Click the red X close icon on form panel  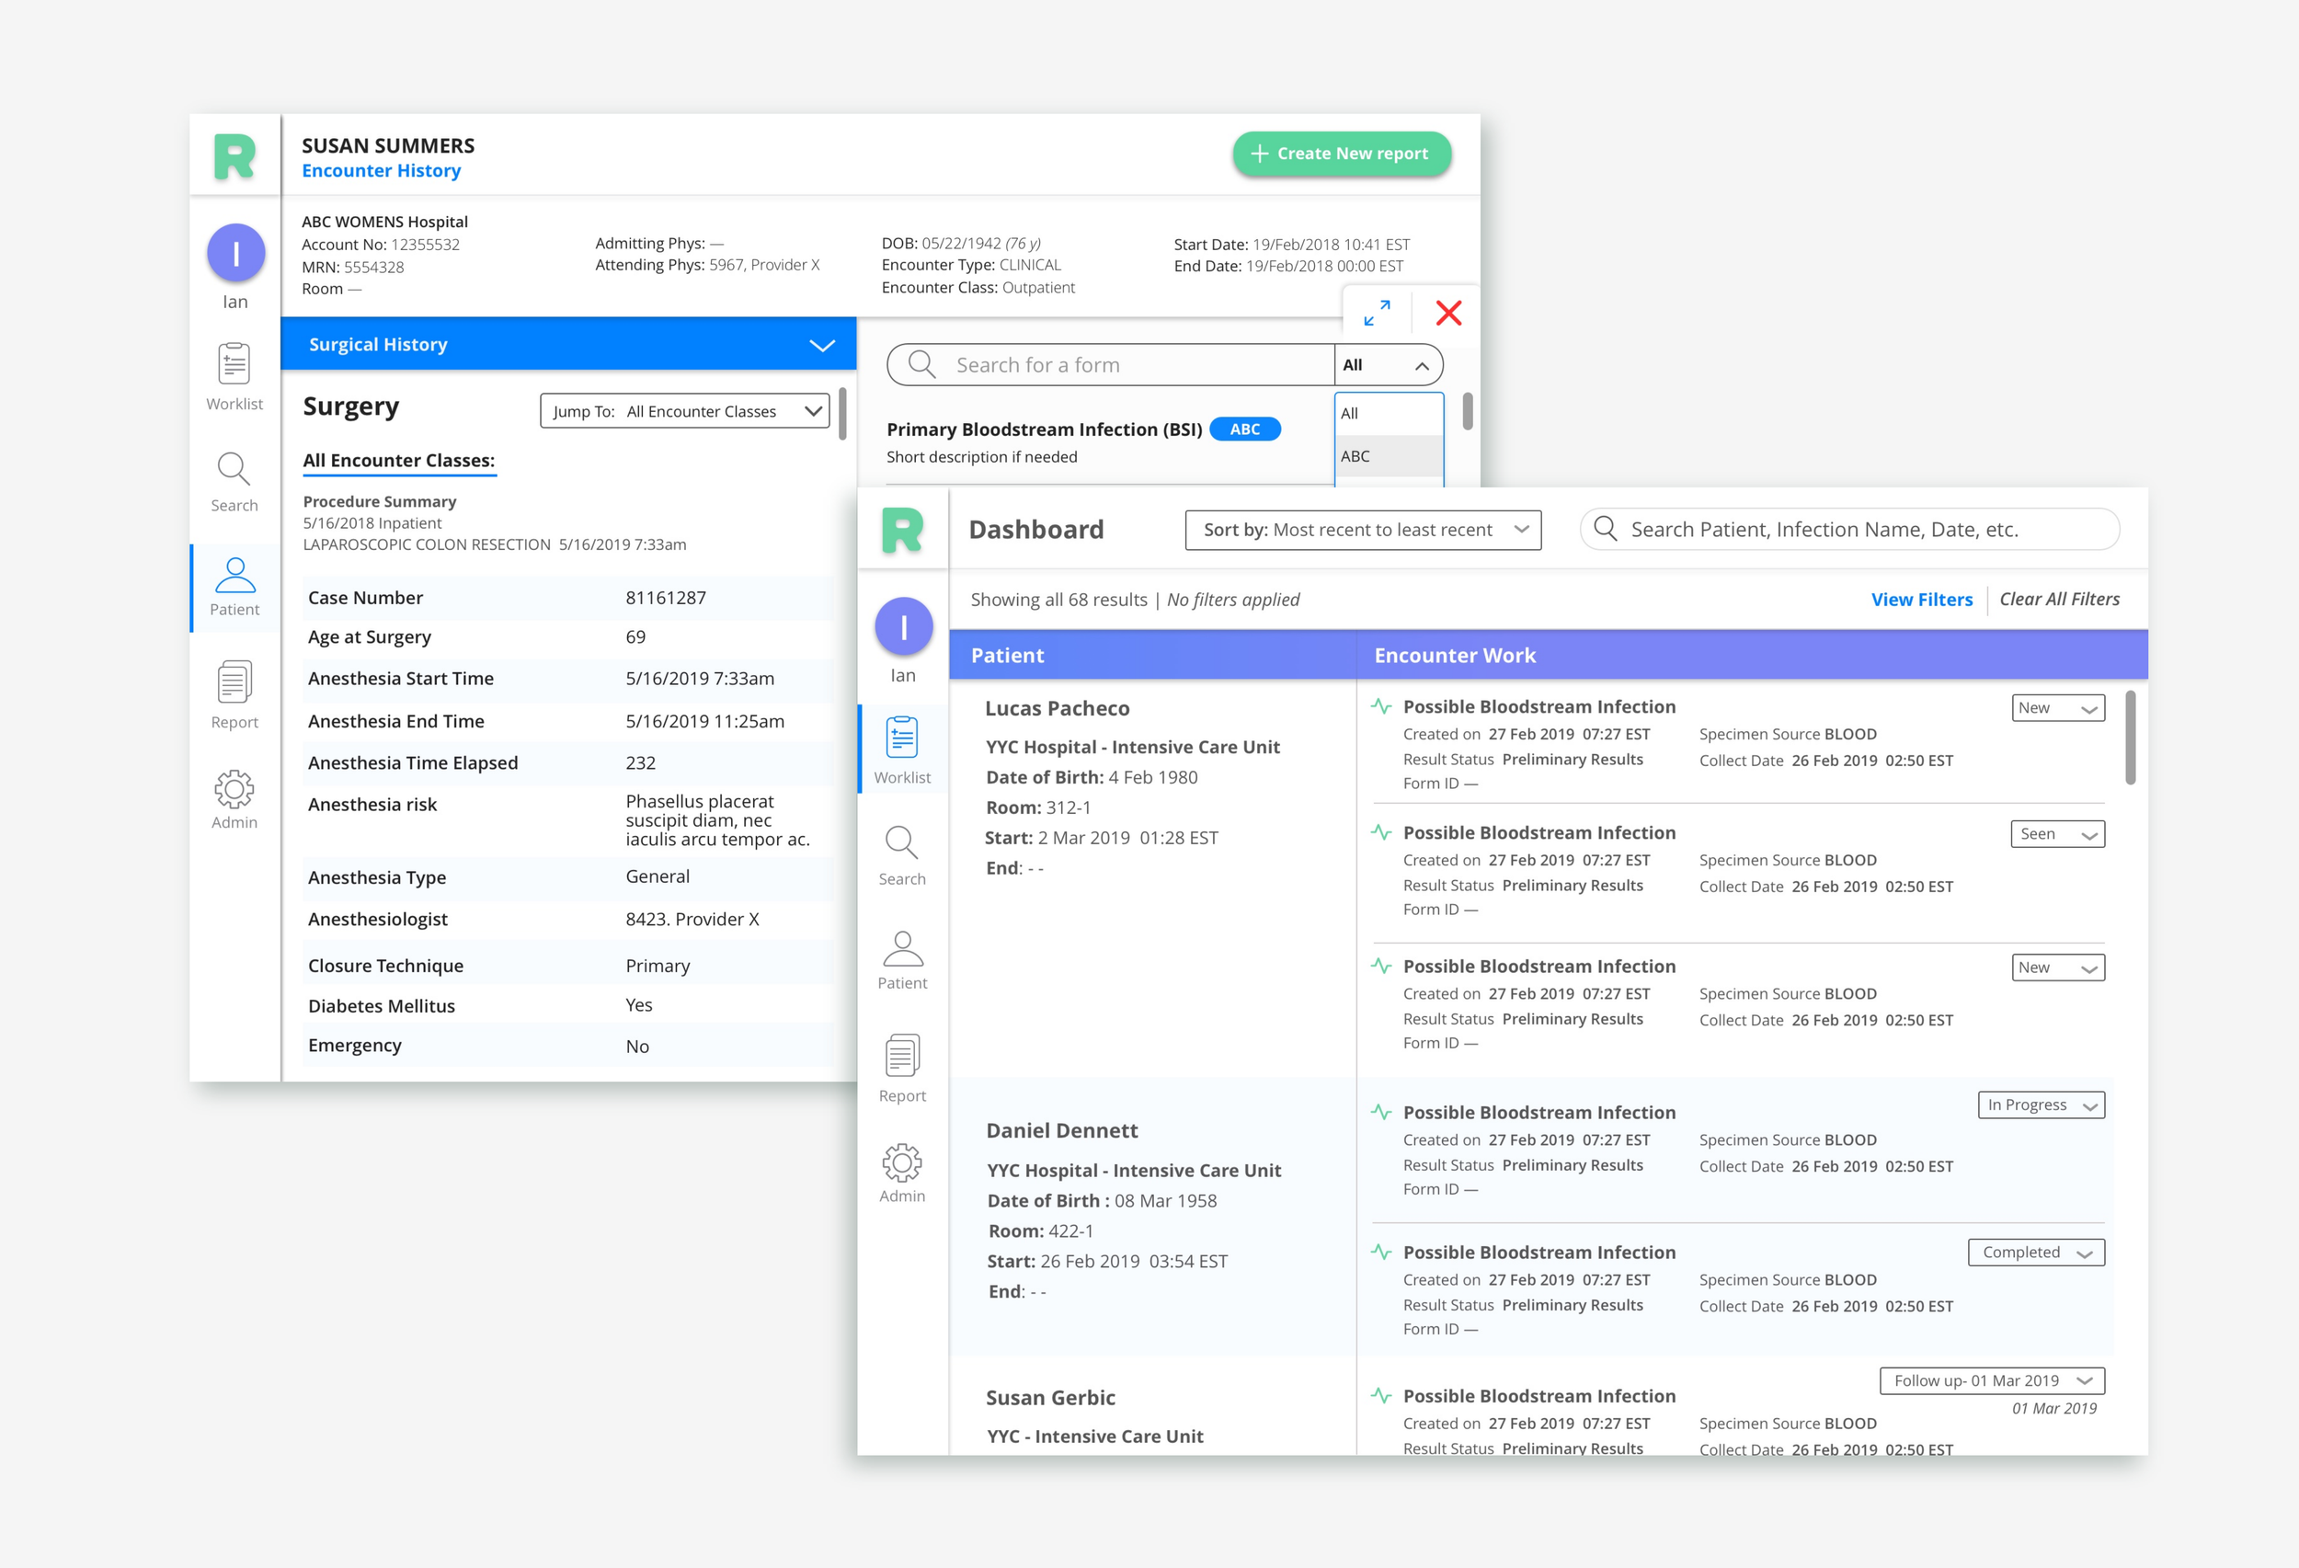[1448, 314]
